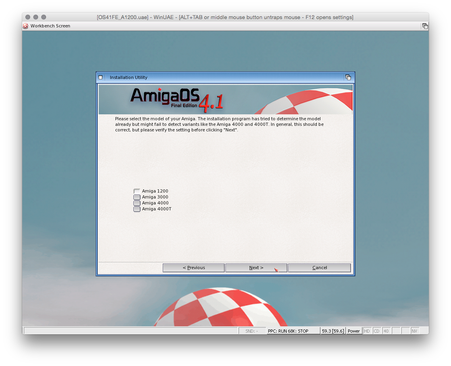Click the Workbench boing ball icon
Screen dimensions: 451x366
(x=26, y=26)
